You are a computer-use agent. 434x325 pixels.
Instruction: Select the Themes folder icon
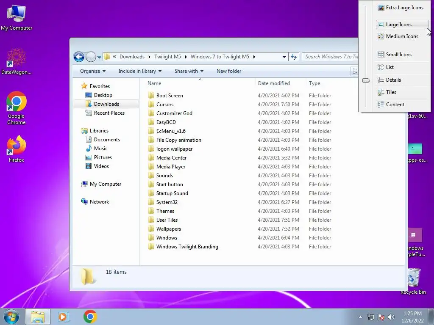coord(151,211)
